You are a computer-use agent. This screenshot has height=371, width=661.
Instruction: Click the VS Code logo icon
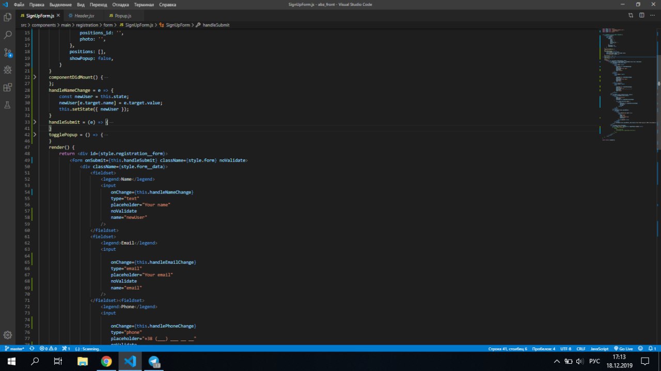tap(5, 4)
